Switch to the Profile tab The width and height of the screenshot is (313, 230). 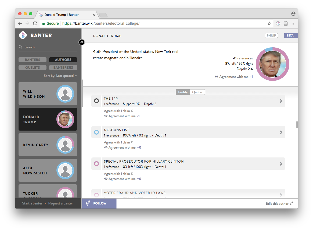[183, 92]
